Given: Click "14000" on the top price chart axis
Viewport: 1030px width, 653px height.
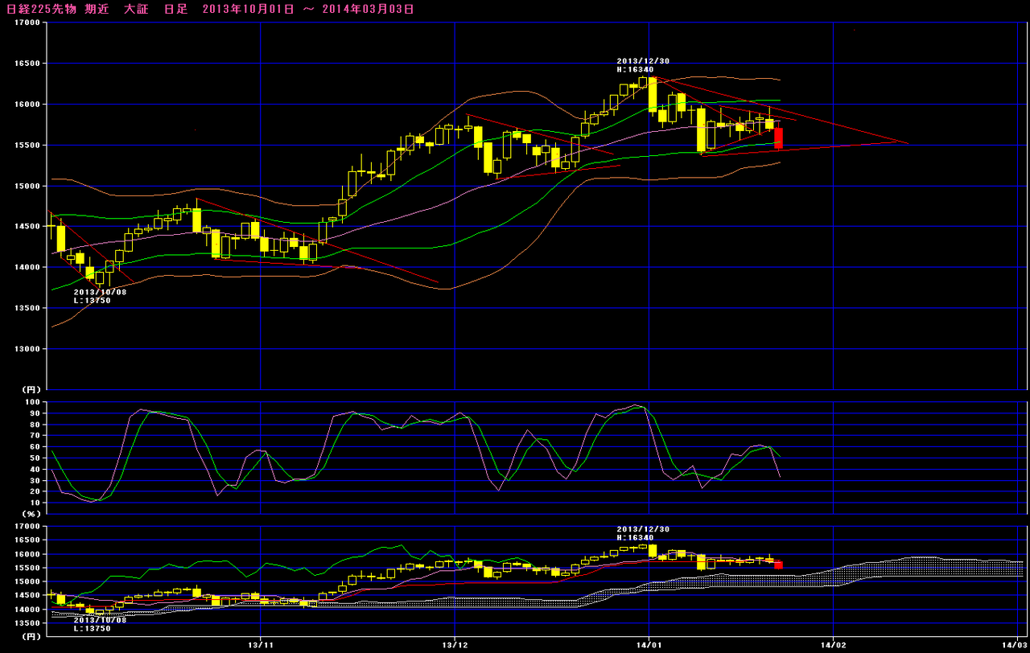Looking at the screenshot, I should tap(27, 268).
